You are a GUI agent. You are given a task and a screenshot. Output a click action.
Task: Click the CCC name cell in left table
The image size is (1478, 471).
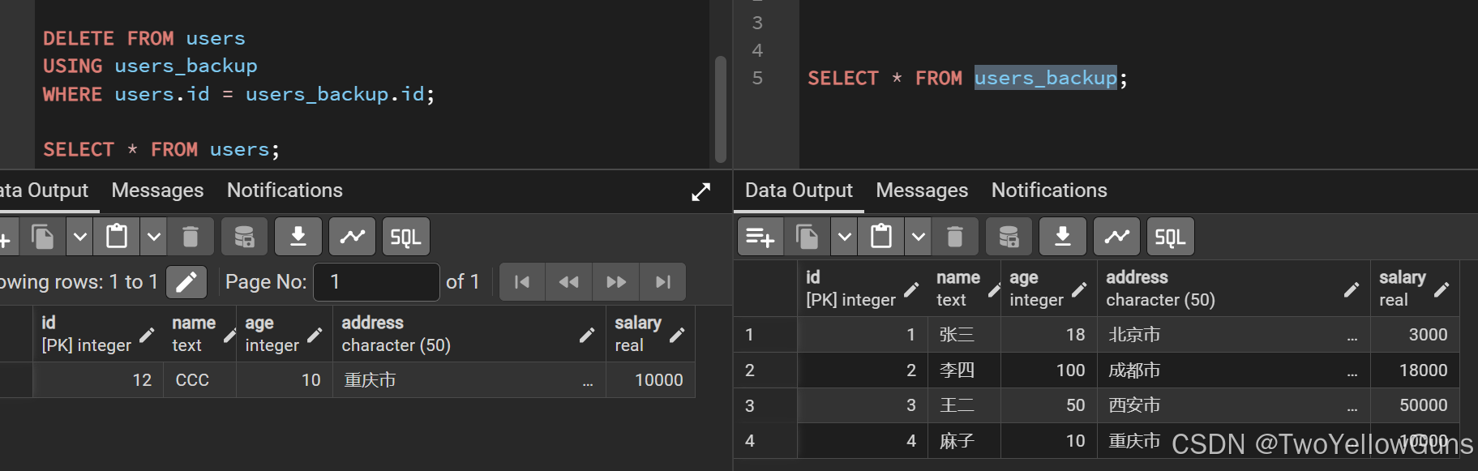click(200, 380)
